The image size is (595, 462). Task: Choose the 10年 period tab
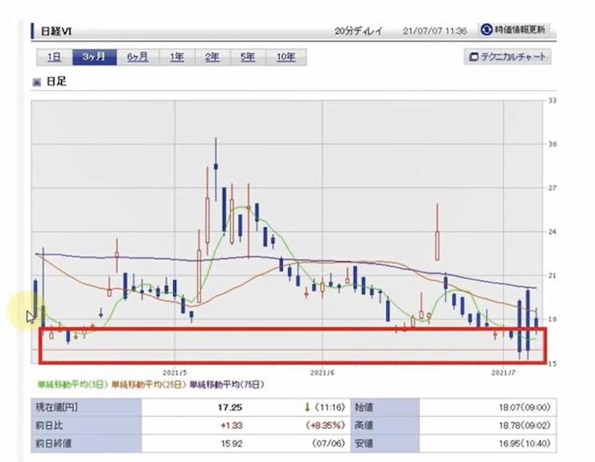point(286,57)
